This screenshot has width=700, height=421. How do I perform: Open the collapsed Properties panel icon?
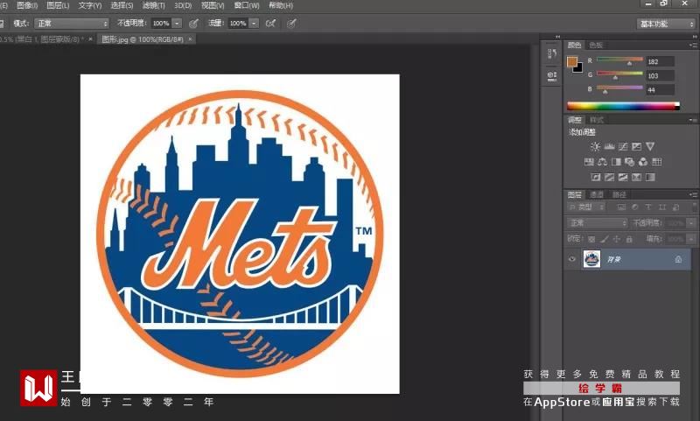pyautogui.click(x=552, y=76)
